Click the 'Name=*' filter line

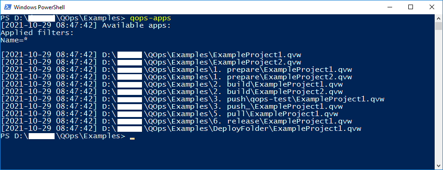pos(14,40)
